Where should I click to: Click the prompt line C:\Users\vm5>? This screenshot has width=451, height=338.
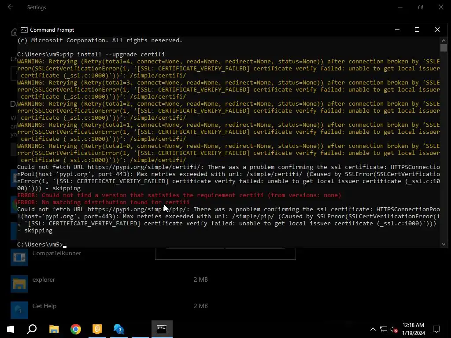40,244
